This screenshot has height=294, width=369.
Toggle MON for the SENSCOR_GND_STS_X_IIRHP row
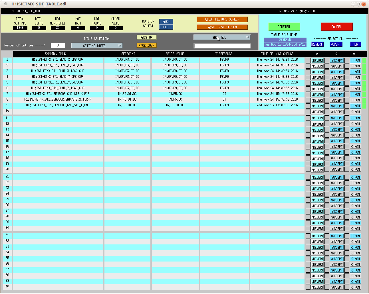point(356,100)
